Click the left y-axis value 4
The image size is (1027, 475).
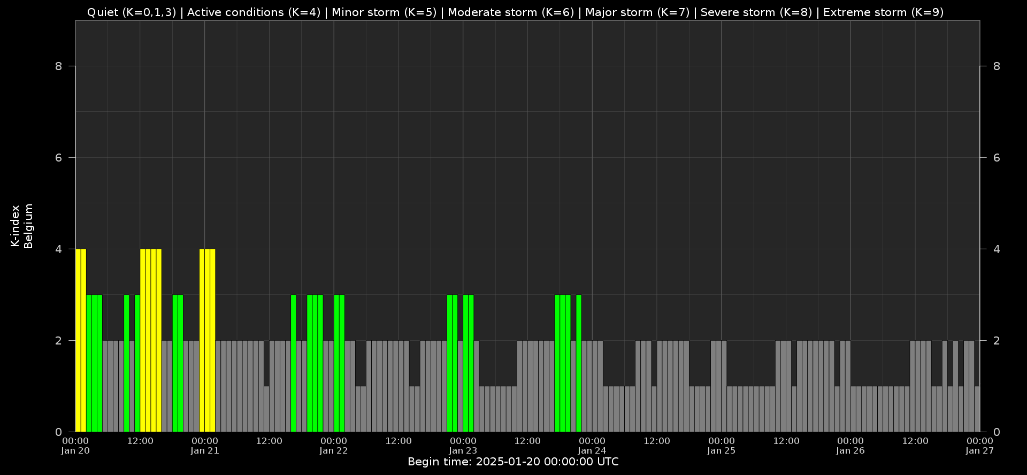[59, 249]
